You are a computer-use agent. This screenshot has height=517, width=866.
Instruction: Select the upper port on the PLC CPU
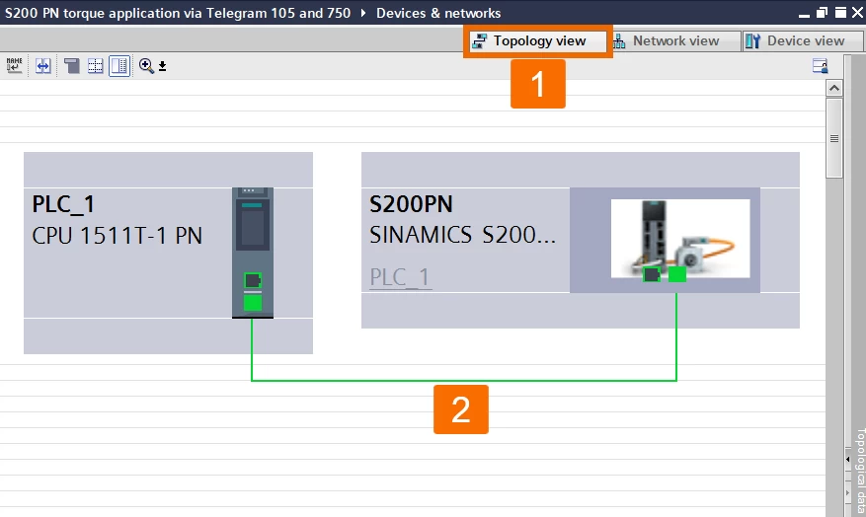pos(253,280)
